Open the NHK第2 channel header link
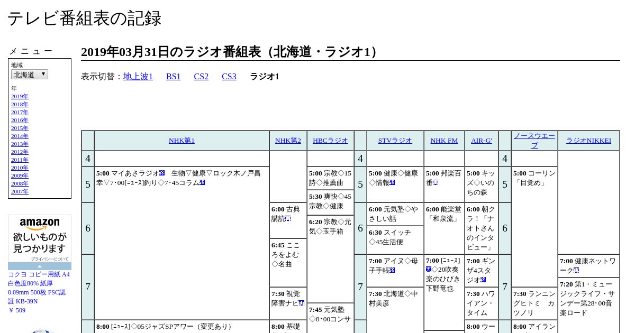The image size is (635, 333). [x=288, y=141]
